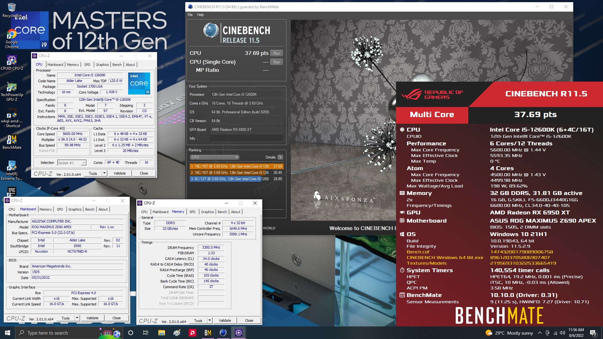Open AMD Software from the taskbar
Viewport: 603px width, 339px height.
[x=192, y=333]
